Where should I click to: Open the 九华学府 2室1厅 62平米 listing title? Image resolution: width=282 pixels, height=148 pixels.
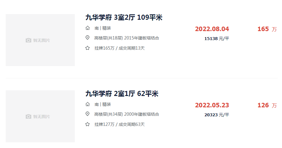point(122,94)
